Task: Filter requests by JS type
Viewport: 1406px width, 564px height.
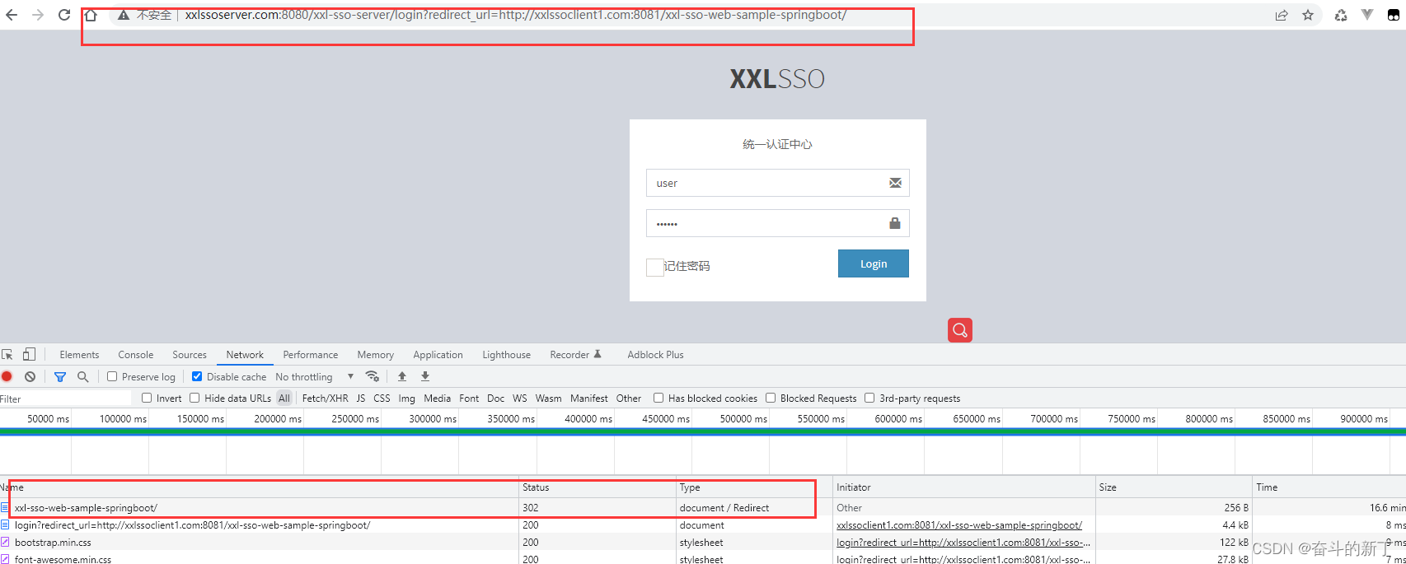Action: tap(361, 399)
